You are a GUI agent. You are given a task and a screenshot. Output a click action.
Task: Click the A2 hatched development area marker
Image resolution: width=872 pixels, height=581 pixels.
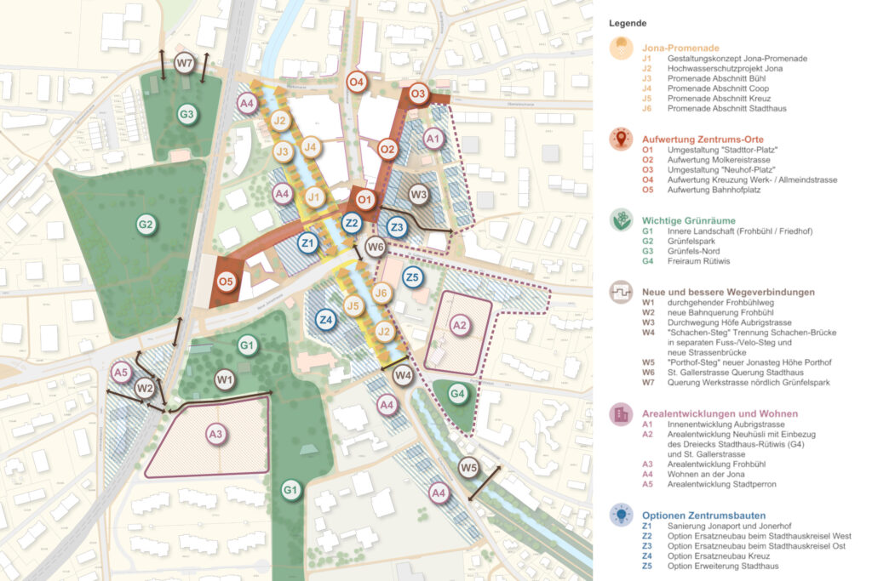point(460,325)
